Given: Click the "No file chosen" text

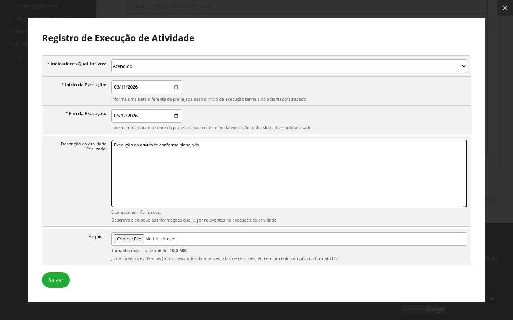Looking at the screenshot, I should 160,239.
